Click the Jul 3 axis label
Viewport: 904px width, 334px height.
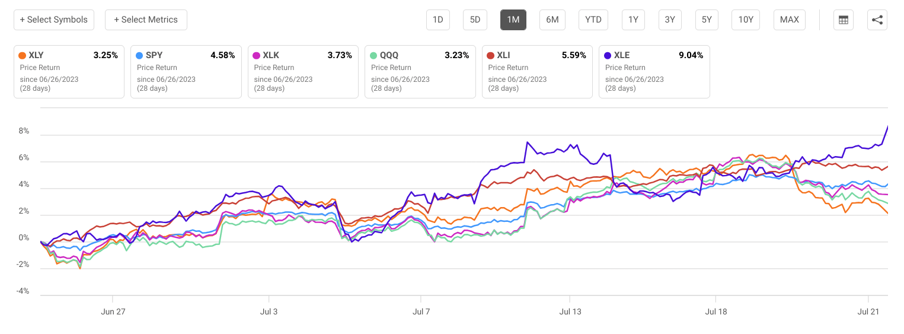point(269,311)
